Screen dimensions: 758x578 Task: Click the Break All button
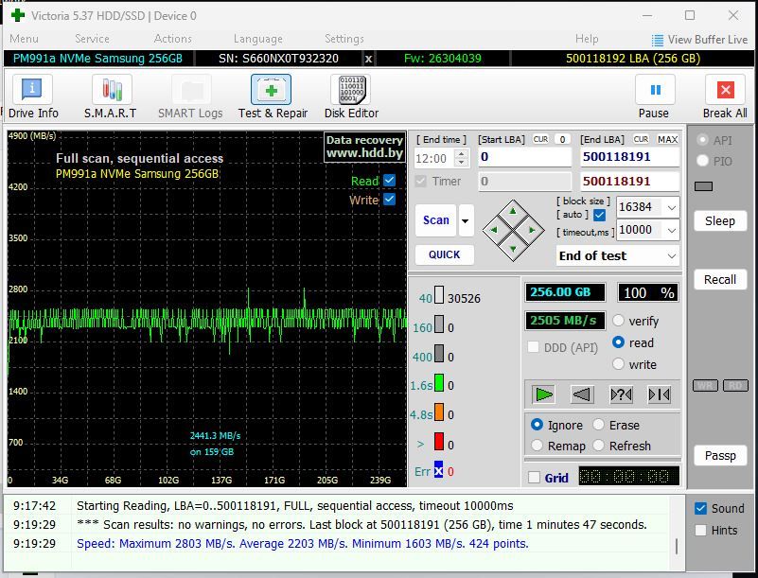pyautogui.click(x=725, y=97)
